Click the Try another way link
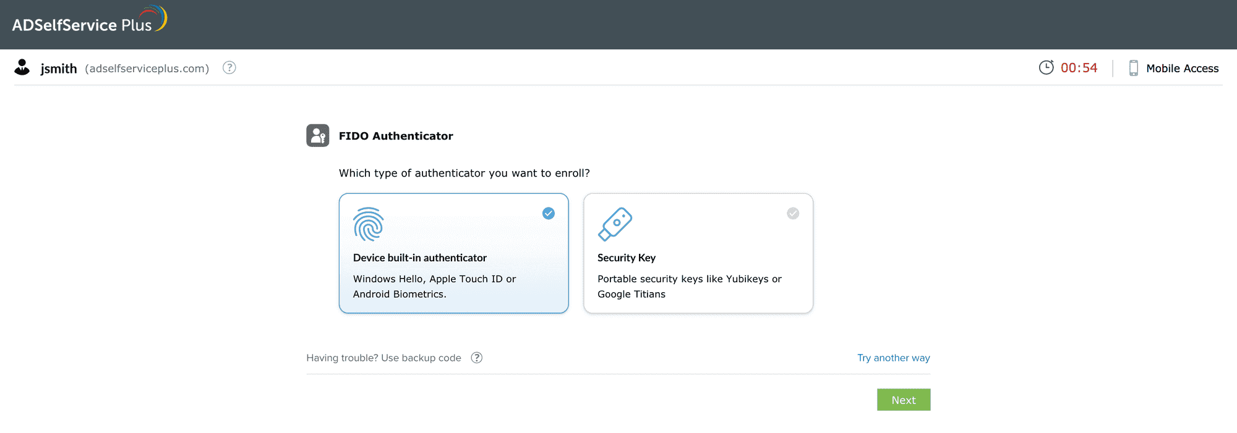The height and width of the screenshot is (433, 1237). click(893, 358)
